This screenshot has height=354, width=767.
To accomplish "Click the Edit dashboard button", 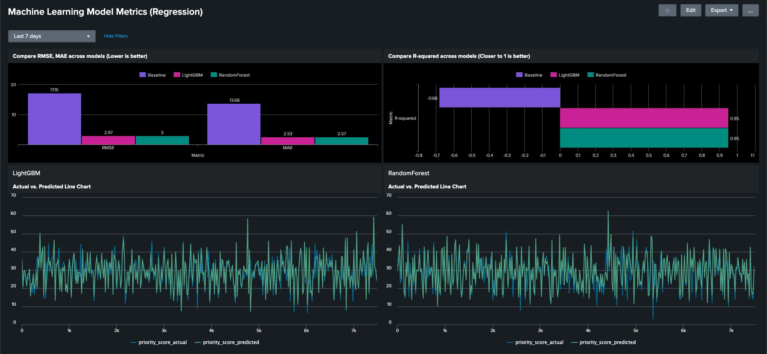I will (x=691, y=10).
